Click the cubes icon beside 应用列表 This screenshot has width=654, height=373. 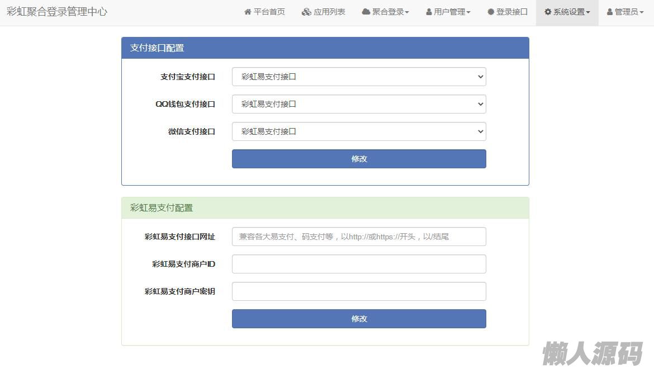pos(306,12)
